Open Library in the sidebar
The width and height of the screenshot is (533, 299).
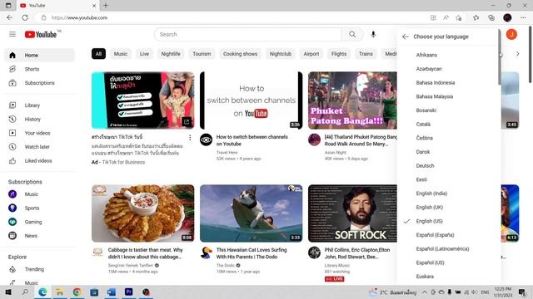pos(39,105)
